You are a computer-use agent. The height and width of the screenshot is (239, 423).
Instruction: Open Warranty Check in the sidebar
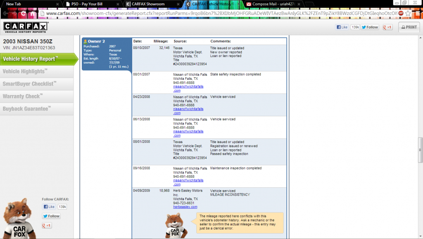[x=37, y=96]
